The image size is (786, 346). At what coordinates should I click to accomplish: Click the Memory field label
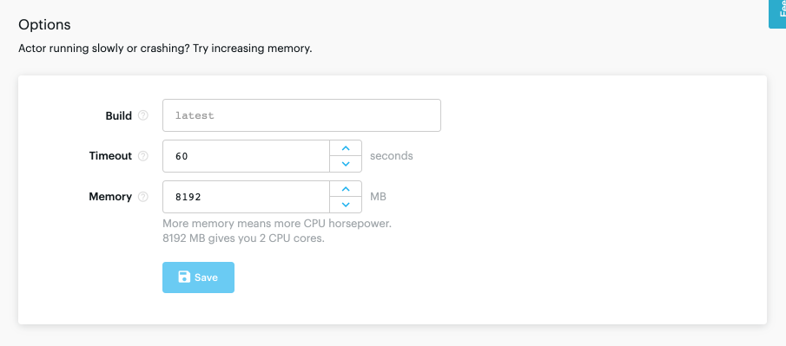[x=110, y=197]
